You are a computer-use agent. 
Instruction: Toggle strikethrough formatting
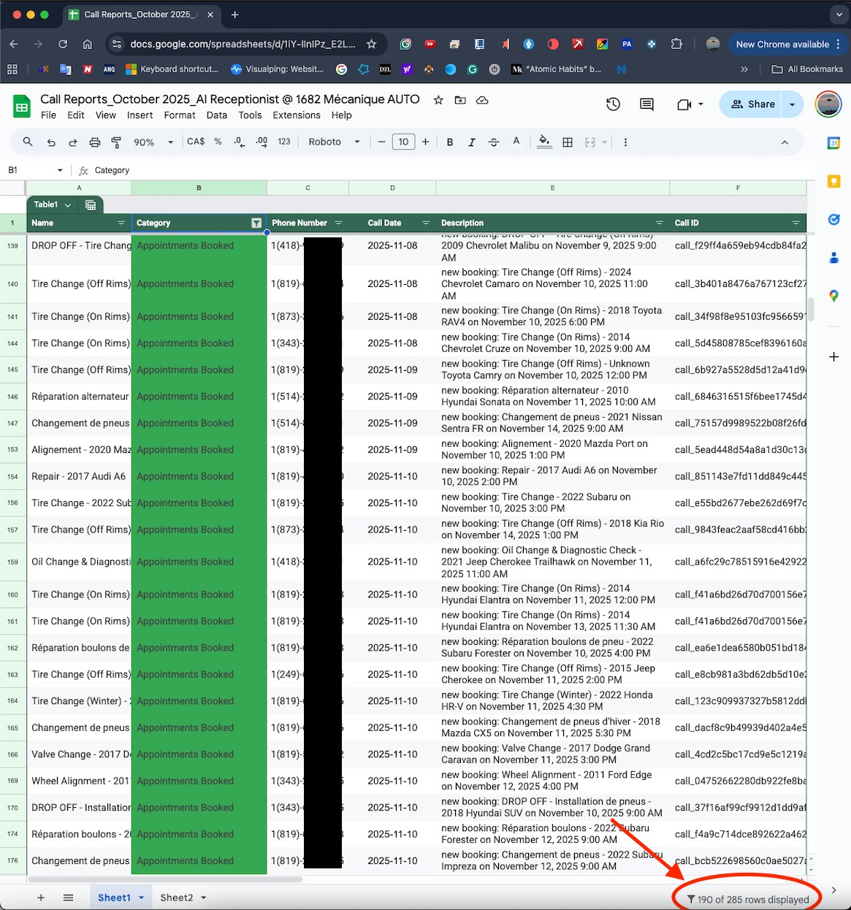point(494,142)
